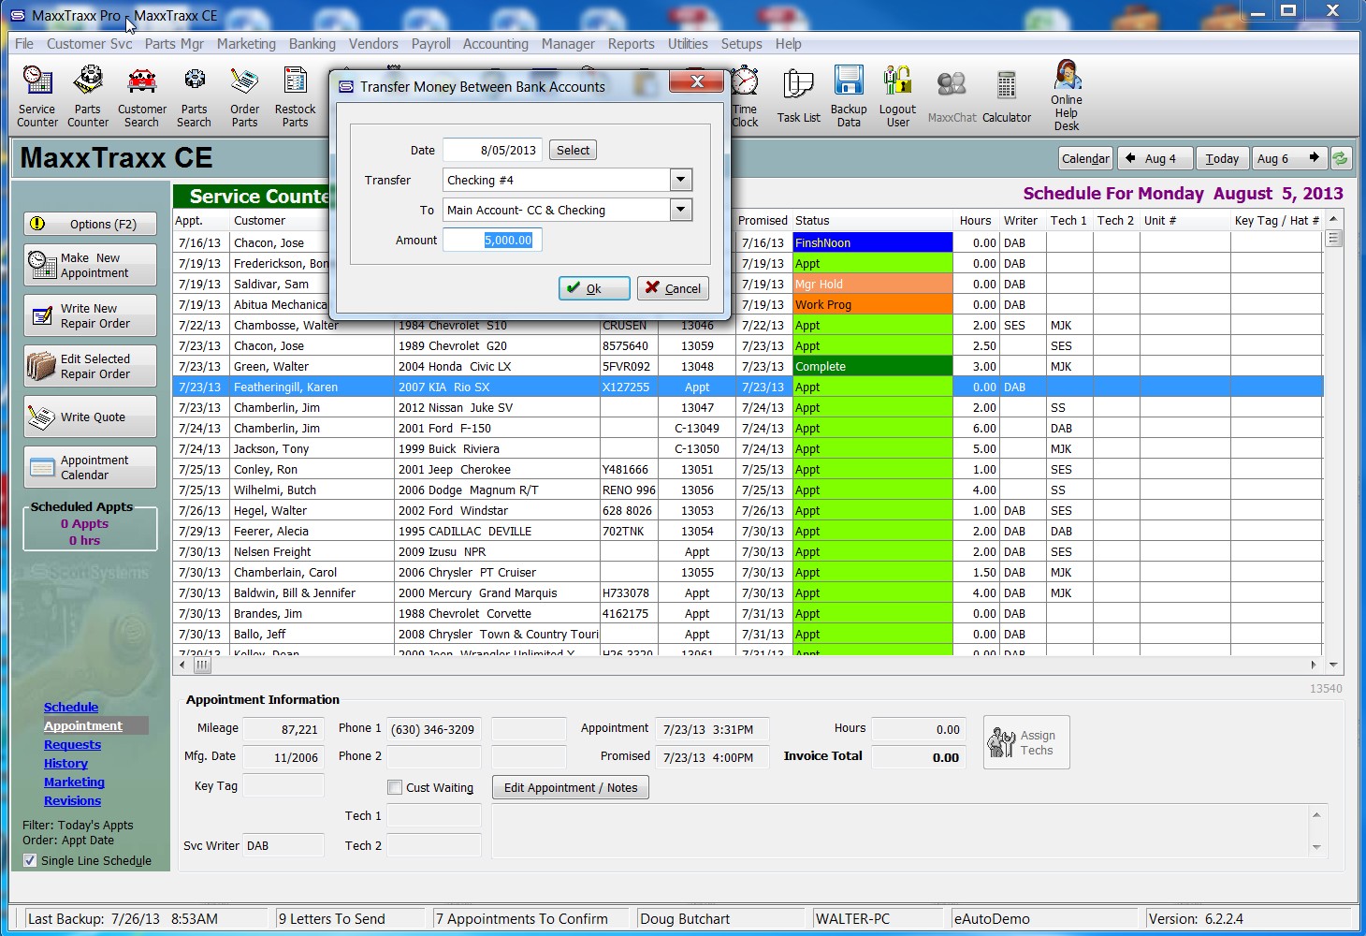Open the Utilities menu
Viewport: 1366px width, 936px height.
pos(688,44)
